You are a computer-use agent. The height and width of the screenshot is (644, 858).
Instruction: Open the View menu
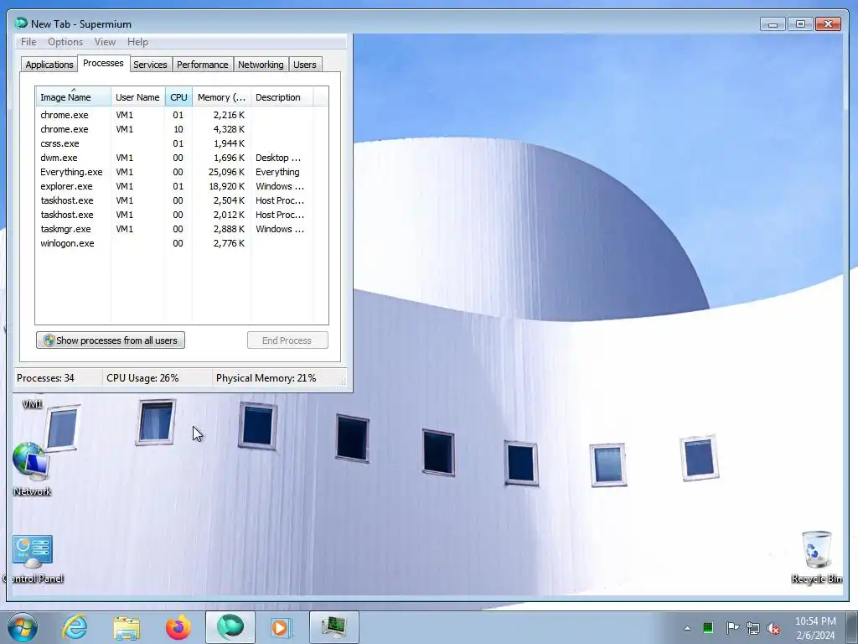click(x=105, y=42)
